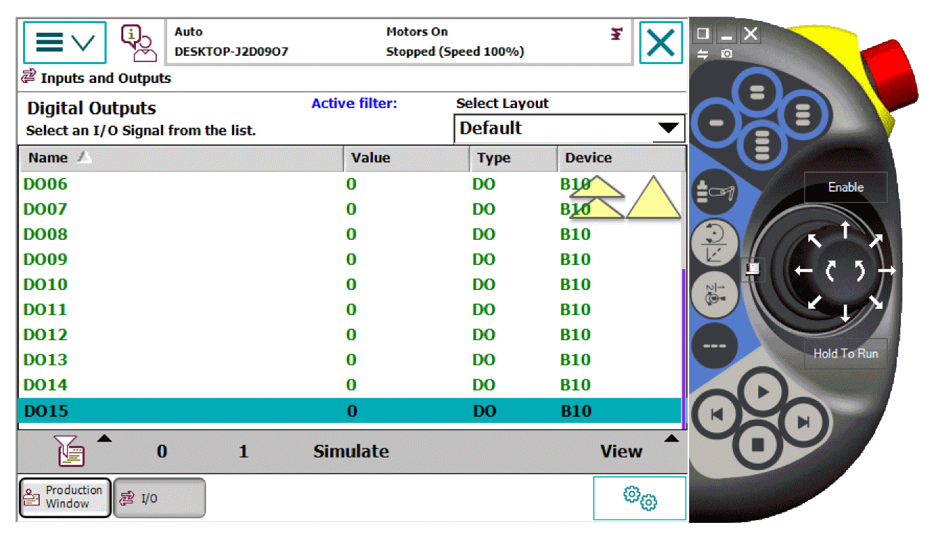Set selected output value to 1
Image resolution: width=940 pixels, height=541 pixels.
coord(243,452)
